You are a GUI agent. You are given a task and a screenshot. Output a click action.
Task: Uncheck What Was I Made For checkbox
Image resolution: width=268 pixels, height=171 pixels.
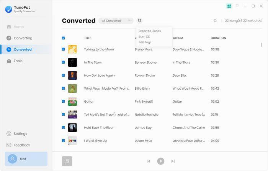[x=64, y=88]
